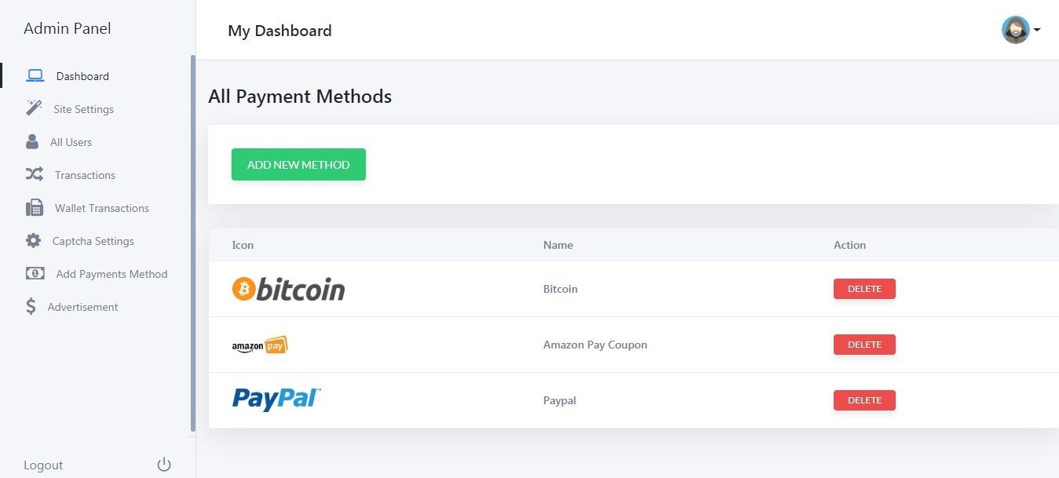Viewport: 1059px width, 478px height.
Task: Click the Site Settings magic wand icon
Action: pyautogui.click(x=34, y=108)
